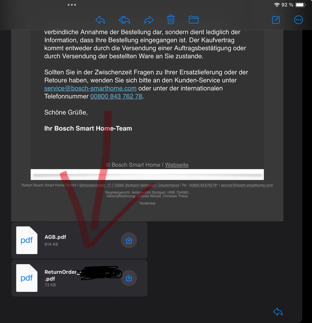Viewport: 312px width, 323px height.
Task: Tap footer service@bosch-smarthome.com email link
Action: (247, 185)
